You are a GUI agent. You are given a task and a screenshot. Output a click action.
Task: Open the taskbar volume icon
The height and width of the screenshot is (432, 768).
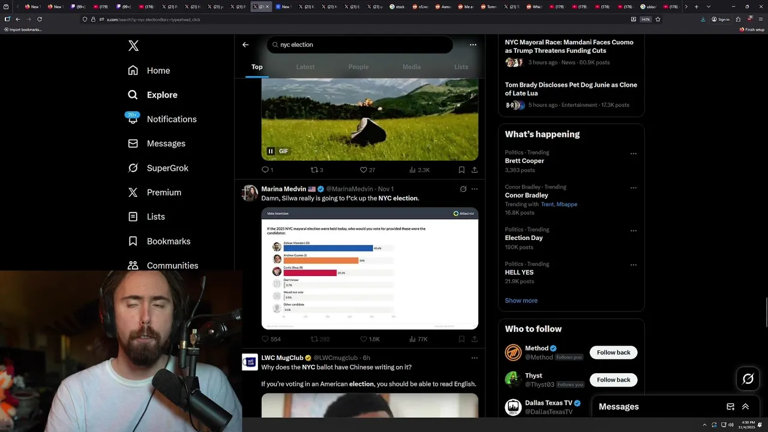point(730,425)
